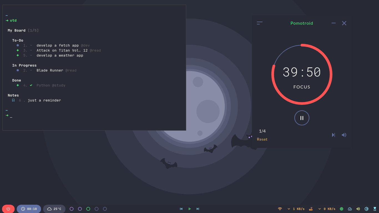
Task: Click the Reset link in Pomotroid
Action: 262,139
